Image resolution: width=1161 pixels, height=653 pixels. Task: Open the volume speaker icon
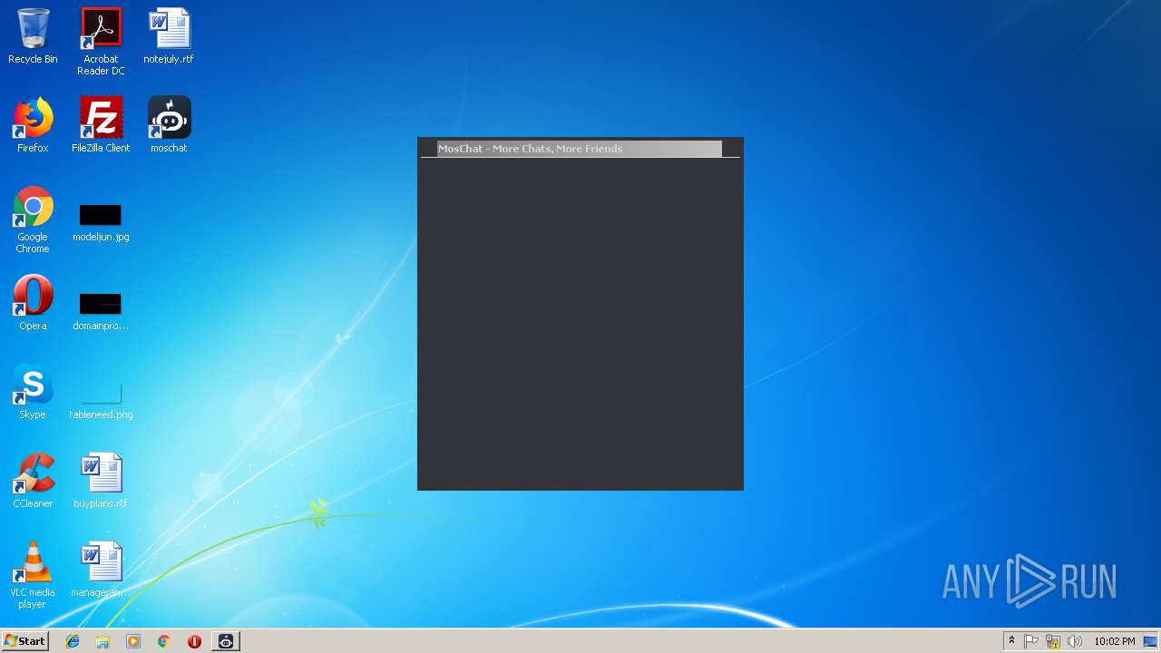tap(1075, 641)
